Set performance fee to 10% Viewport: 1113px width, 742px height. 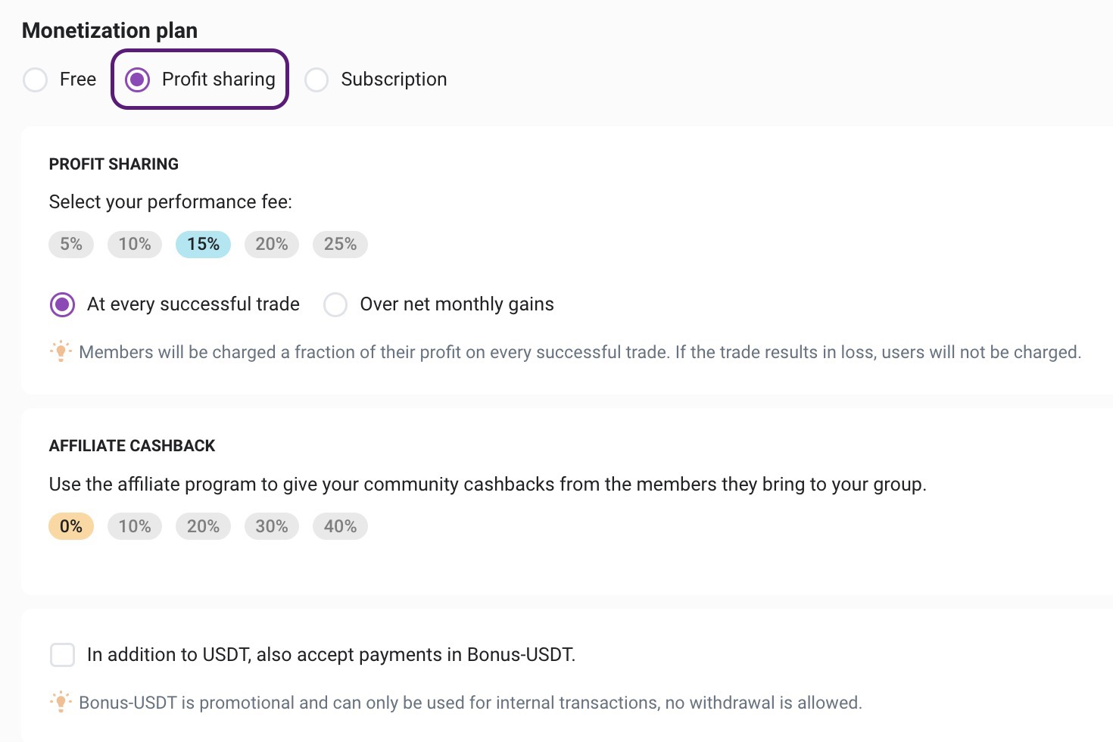point(135,245)
